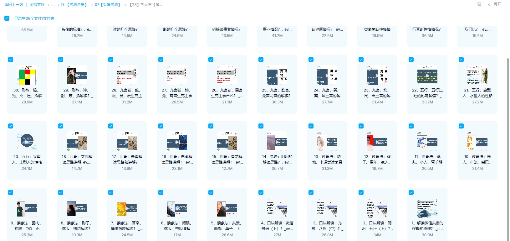This screenshot has height=241, width=510.
Task: Open video thumbnail 8、读象法：影子
Action: [x=77, y=208]
